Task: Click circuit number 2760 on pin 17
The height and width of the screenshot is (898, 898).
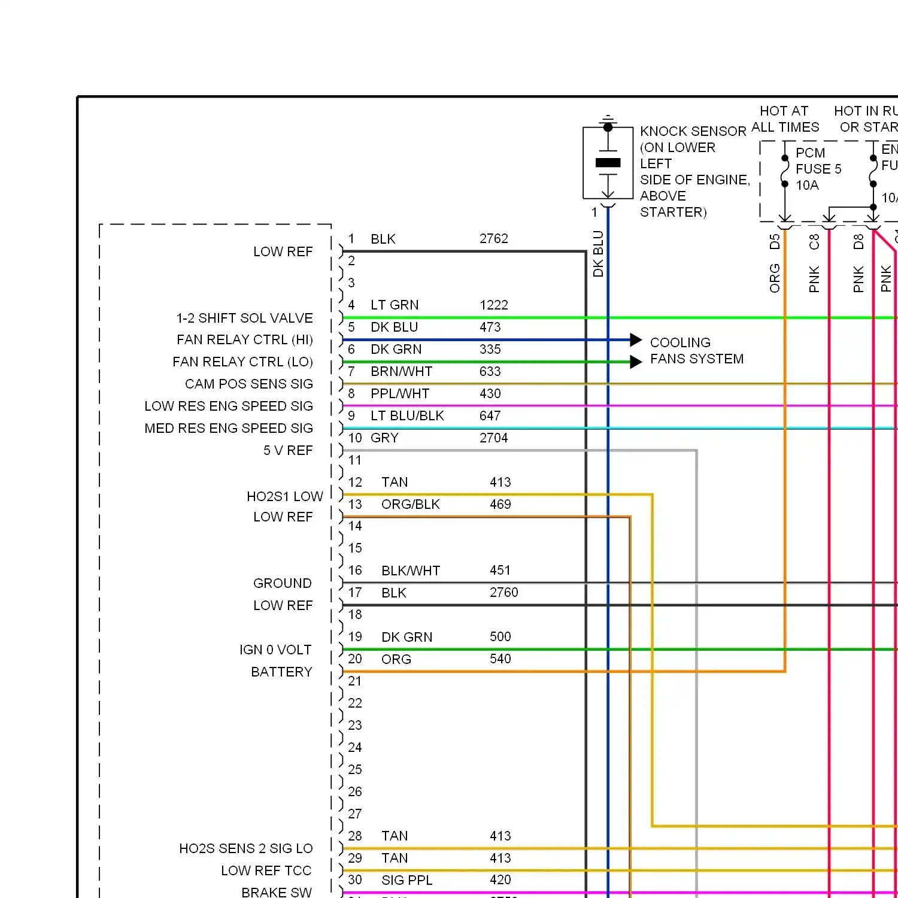Action: tap(504, 593)
